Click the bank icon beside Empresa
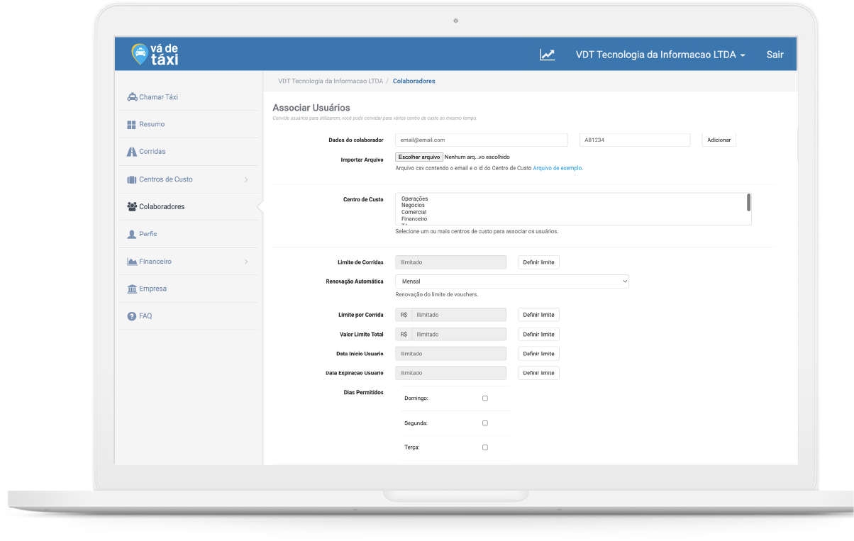The height and width of the screenshot is (541, 854). coord(132,289)
